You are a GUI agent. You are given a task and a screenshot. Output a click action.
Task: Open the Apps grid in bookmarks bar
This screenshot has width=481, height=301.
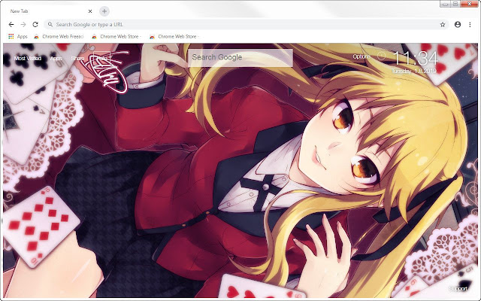pos(17,37)
